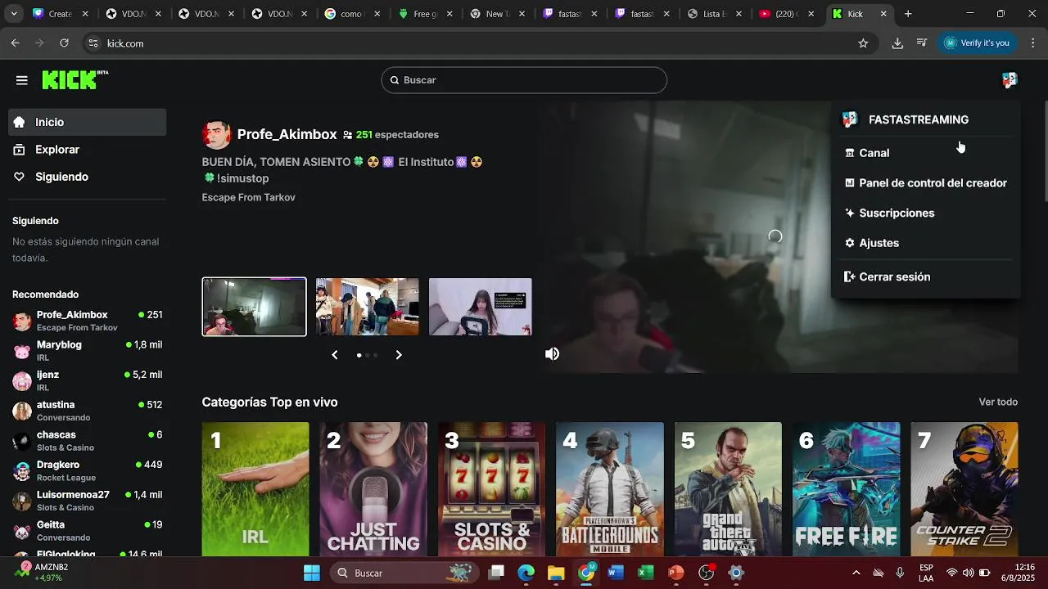Click the ljenz avatar in sidebar

[x=22, y=381]
